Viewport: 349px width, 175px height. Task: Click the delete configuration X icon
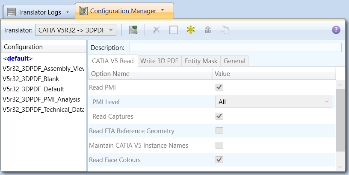[157, 30]
